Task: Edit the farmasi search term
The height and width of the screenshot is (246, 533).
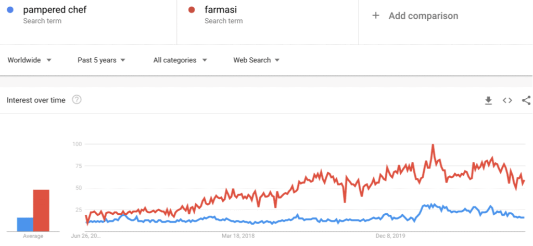Action: click(x=221, y=10)
